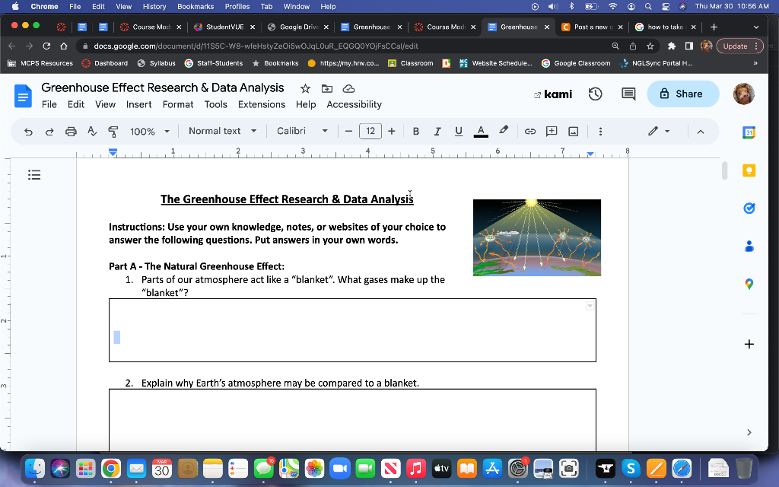779x487 pixels.
Task: Open Google Calendar side panel
Action: point(749,132)
